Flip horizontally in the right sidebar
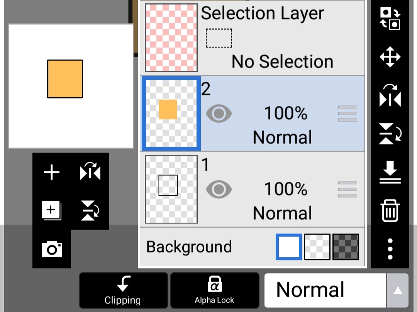This screenshot has width=417, height=312. click(390, 96)
